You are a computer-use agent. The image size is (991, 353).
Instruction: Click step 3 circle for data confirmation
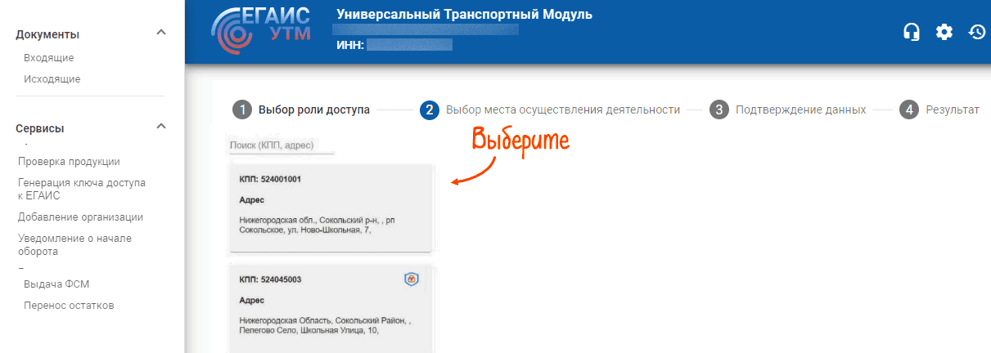718,109
